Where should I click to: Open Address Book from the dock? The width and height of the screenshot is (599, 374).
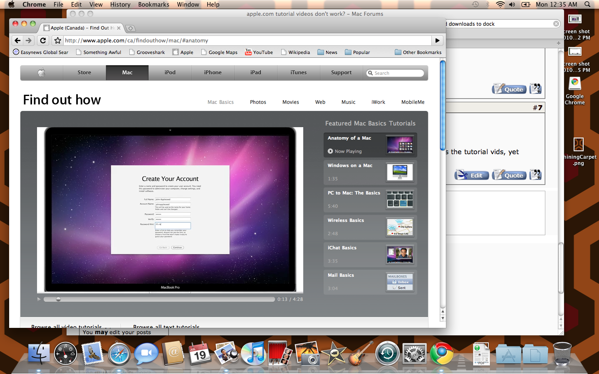[x=173, y=354]
